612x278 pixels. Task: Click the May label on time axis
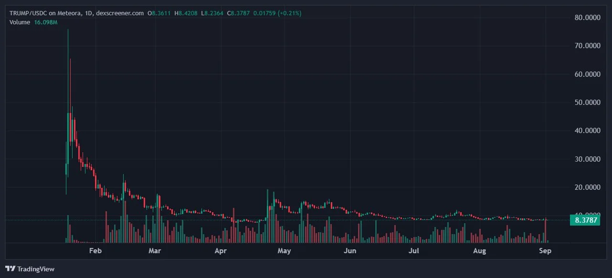(284, 251)
